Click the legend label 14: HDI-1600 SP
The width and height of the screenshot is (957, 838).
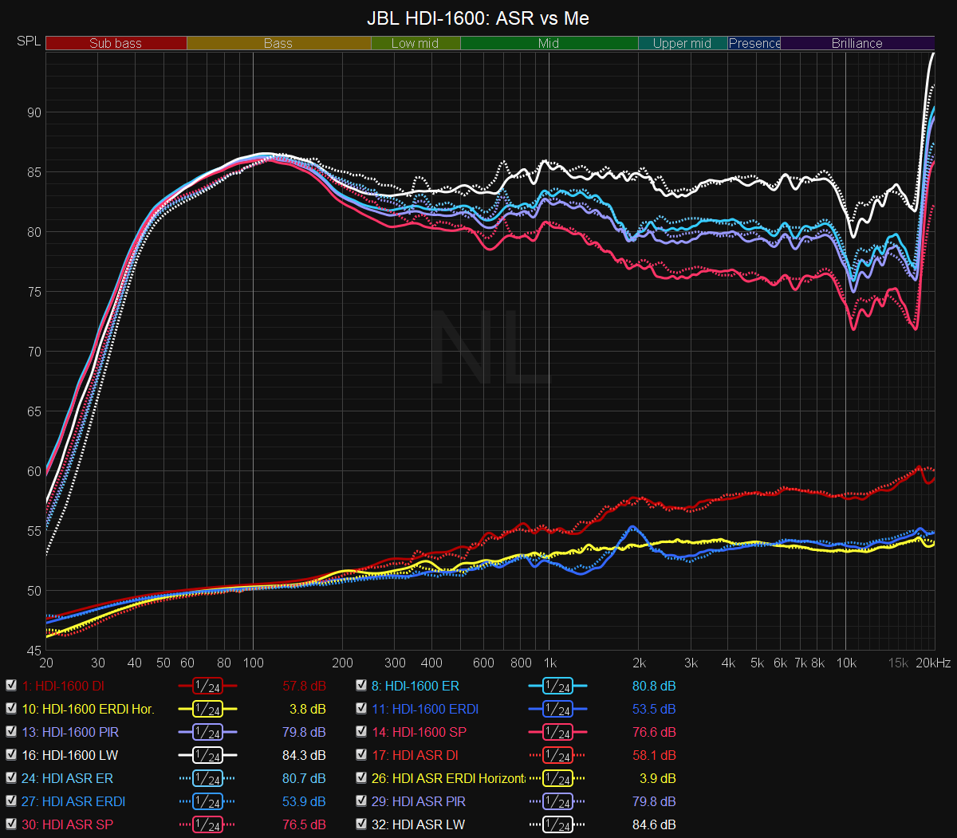click(x=419, y=732)
